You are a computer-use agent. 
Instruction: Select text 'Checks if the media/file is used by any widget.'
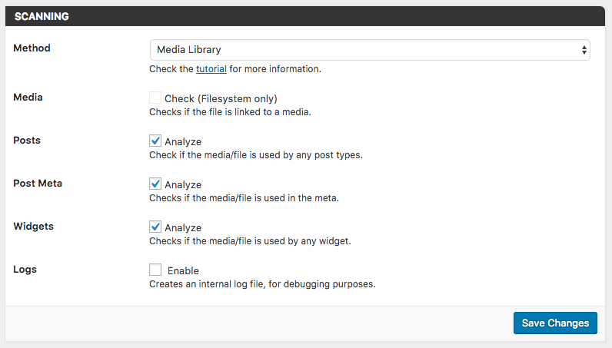pyautogui.click(x=250, y=241)
